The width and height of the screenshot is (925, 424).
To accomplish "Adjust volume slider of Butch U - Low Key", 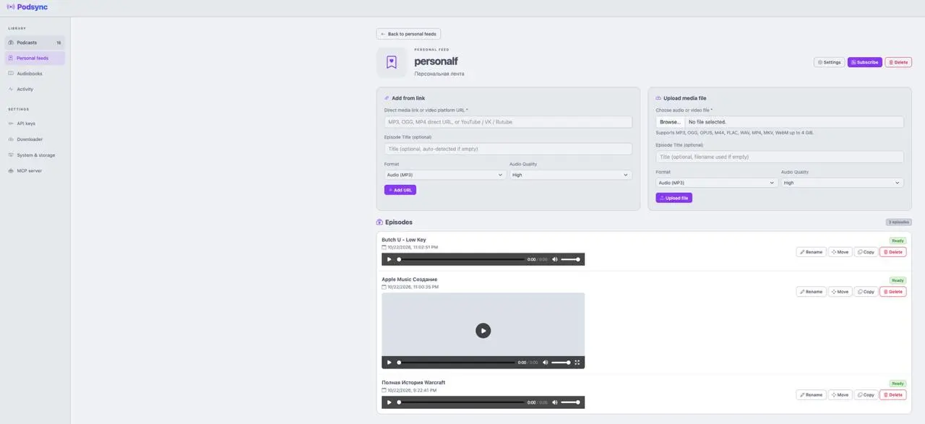I will (570, 259).
